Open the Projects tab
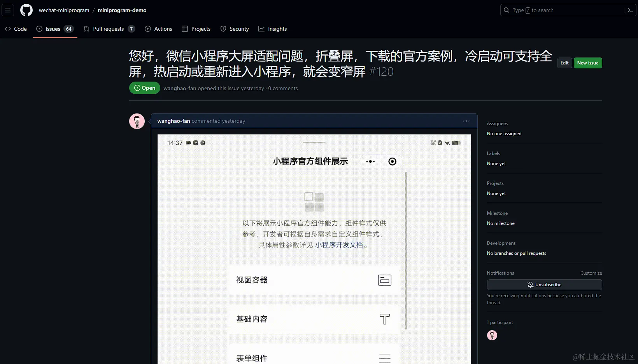Viewport: 638px width, 364px height. pos(196,29)
